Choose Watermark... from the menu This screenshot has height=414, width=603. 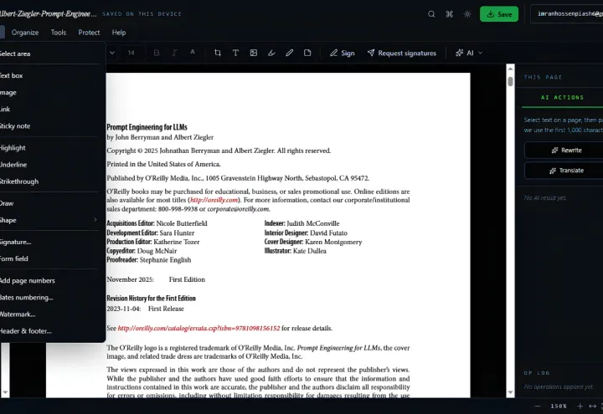pos(51,314)
